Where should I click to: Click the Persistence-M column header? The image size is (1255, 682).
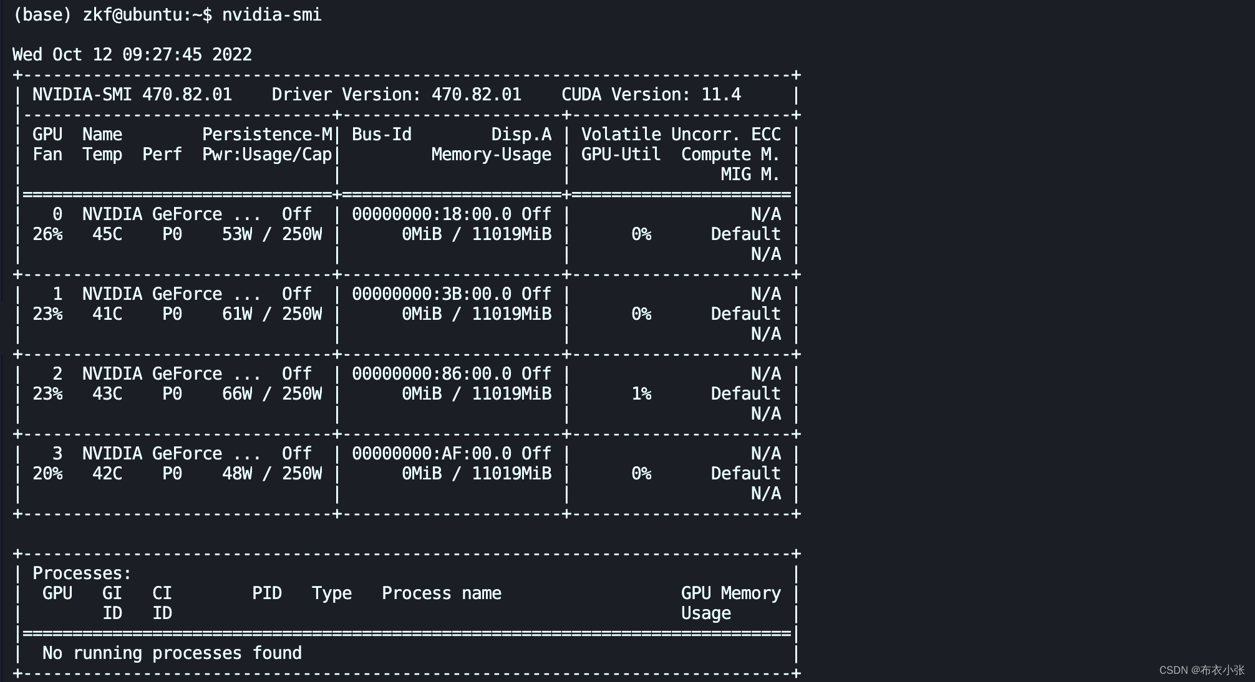267,134
